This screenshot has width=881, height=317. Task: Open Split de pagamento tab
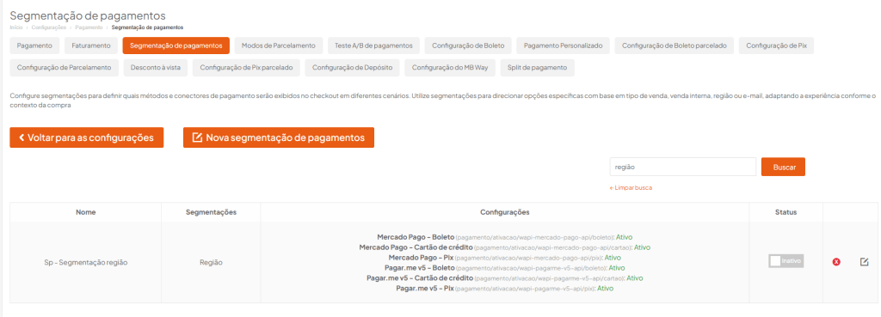[537, 67]
